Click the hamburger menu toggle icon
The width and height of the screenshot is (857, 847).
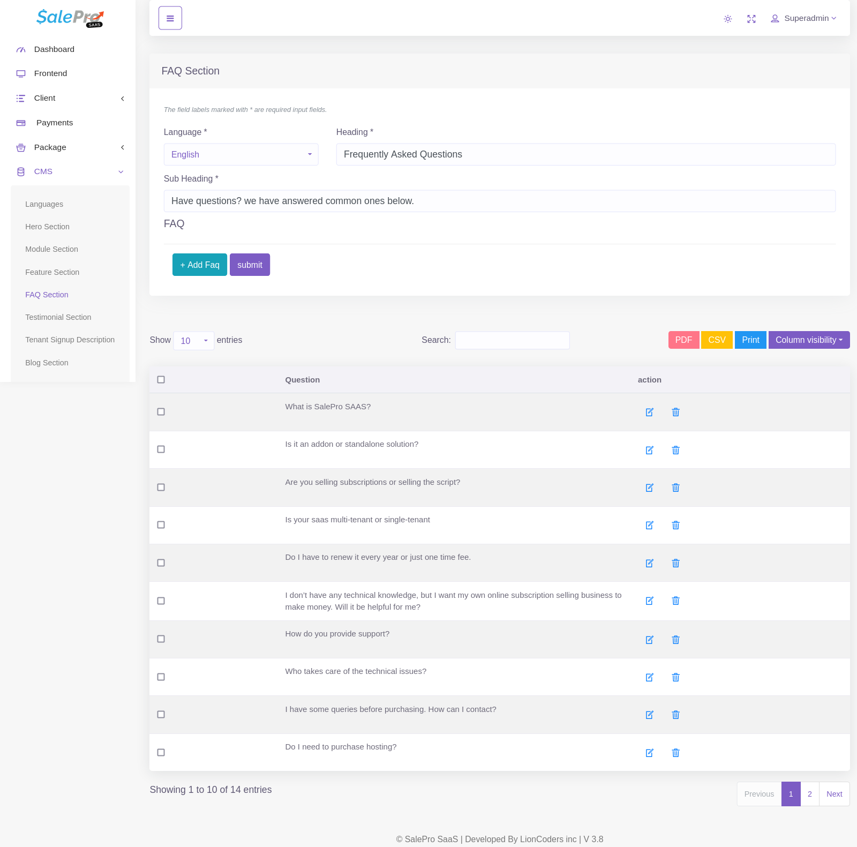pos(170,18)
